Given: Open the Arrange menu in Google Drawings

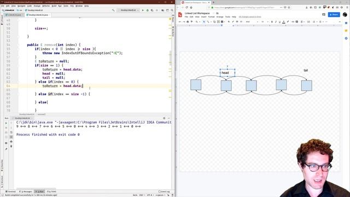Looking at the screenshot, I should point(220,17).
